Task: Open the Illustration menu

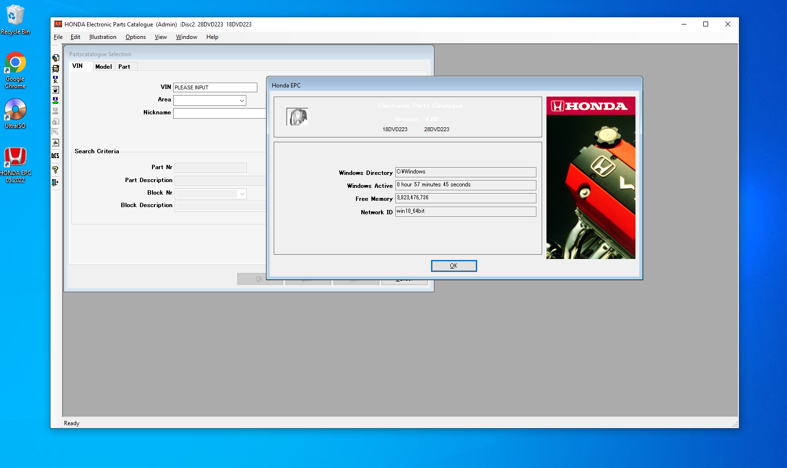Action: [102, 37]
